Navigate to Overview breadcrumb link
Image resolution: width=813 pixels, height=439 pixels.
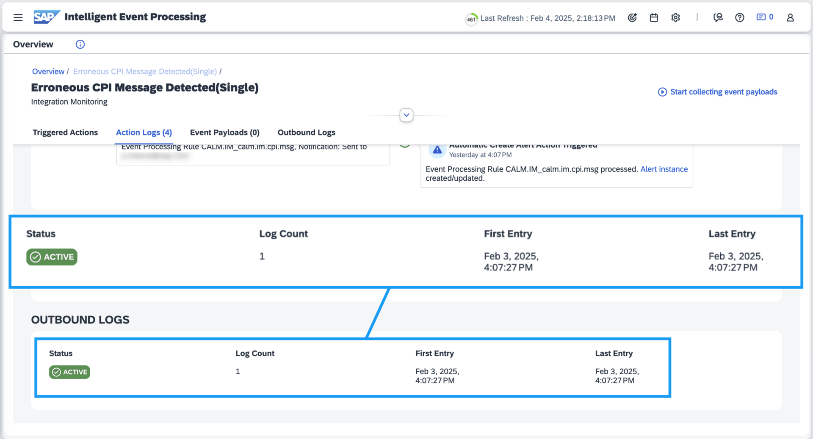click(x=48, y=72)
